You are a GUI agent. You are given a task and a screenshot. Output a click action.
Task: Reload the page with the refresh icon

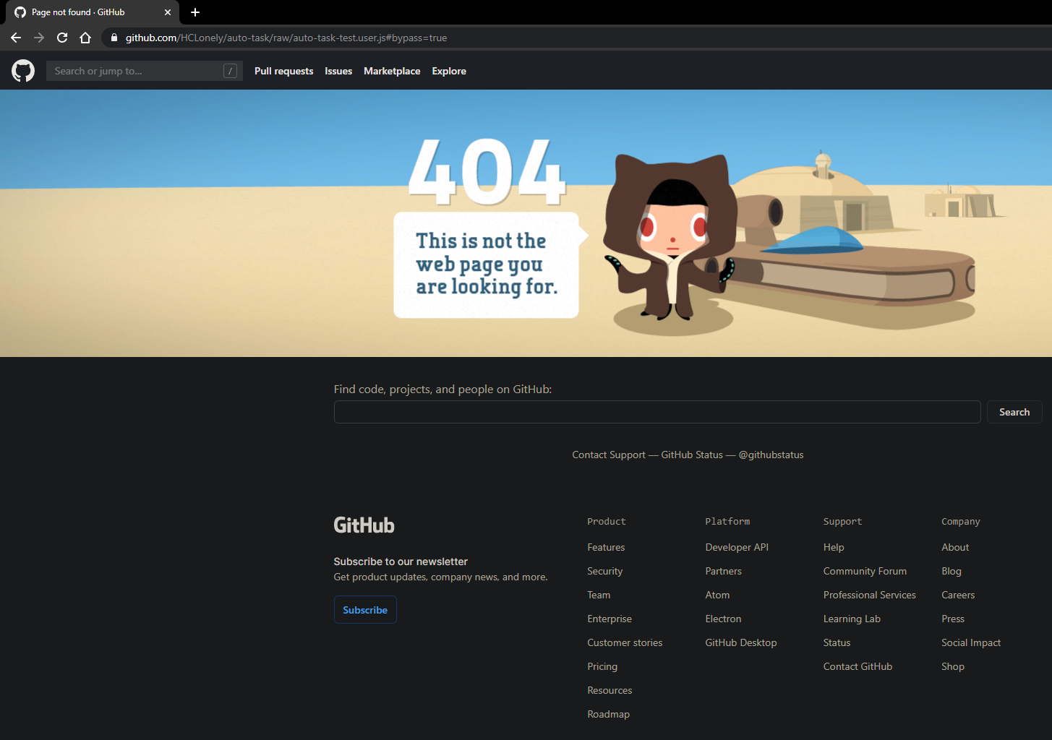(61, 38)
